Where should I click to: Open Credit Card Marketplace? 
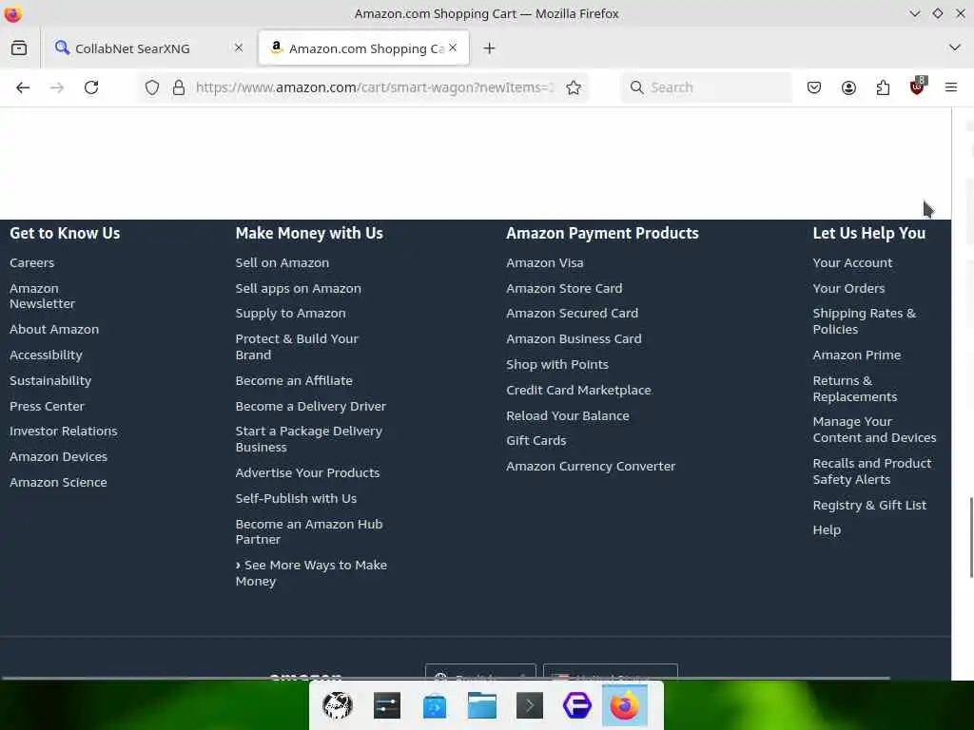pos(578,390)
